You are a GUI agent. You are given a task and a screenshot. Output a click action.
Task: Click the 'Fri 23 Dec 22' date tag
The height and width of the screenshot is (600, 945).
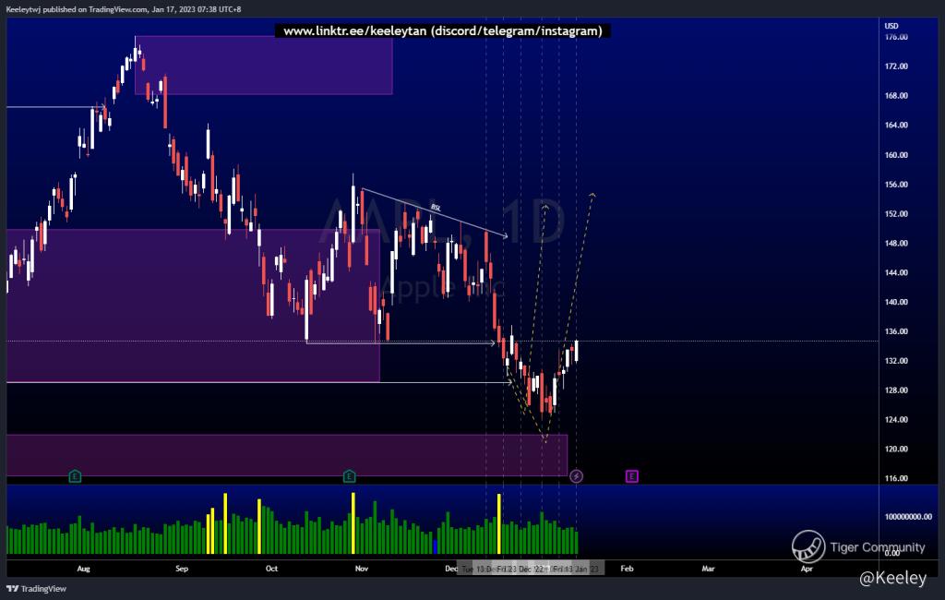(x=520, y=570)
